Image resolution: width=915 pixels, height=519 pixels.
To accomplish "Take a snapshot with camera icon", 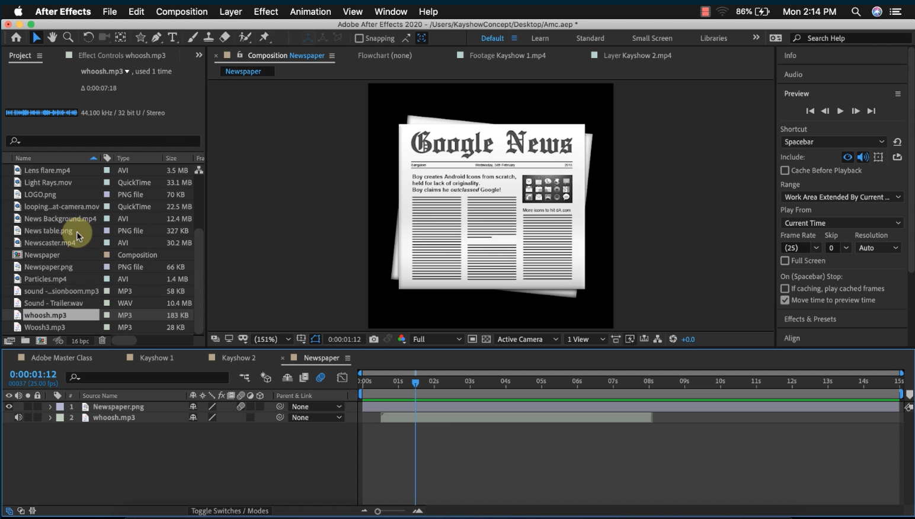I will pos(373,339).
